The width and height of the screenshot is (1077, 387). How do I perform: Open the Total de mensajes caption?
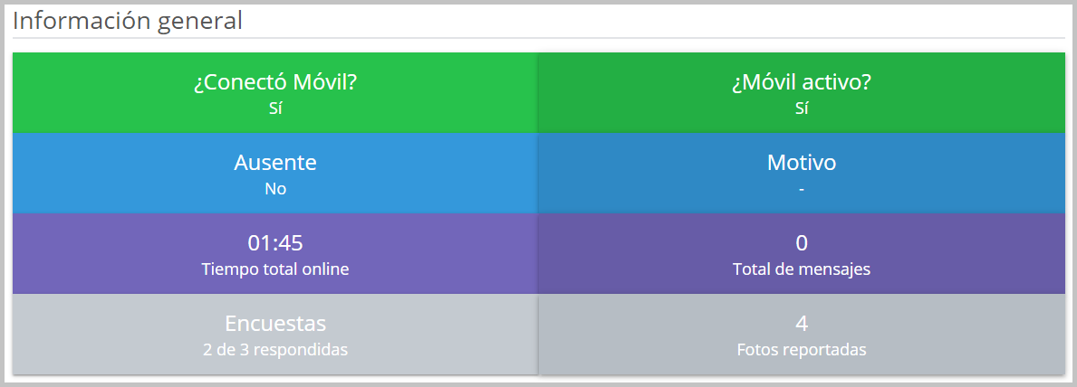click(801, 269)
